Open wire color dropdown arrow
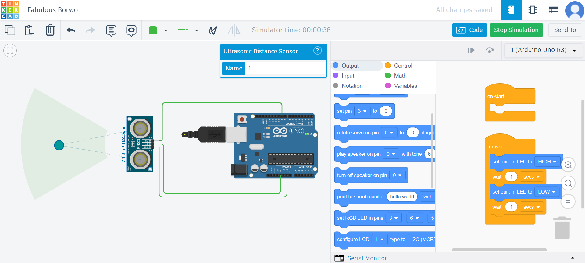The width and height of the screenshot is (585, 263). (x=166, y=30)
